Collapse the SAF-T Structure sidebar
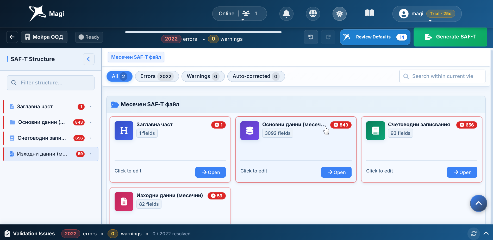 point(89,59)
